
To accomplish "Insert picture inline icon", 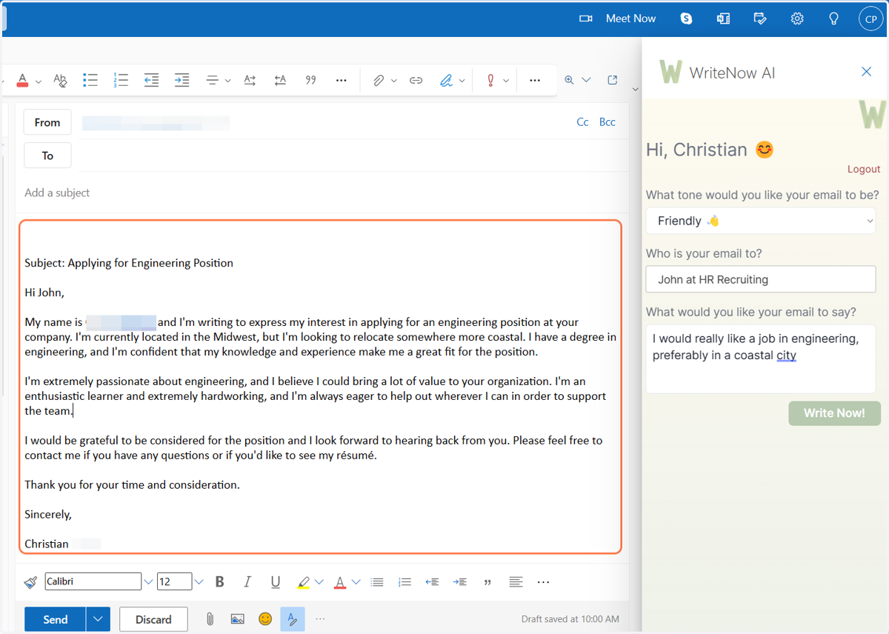I will 237,619.
